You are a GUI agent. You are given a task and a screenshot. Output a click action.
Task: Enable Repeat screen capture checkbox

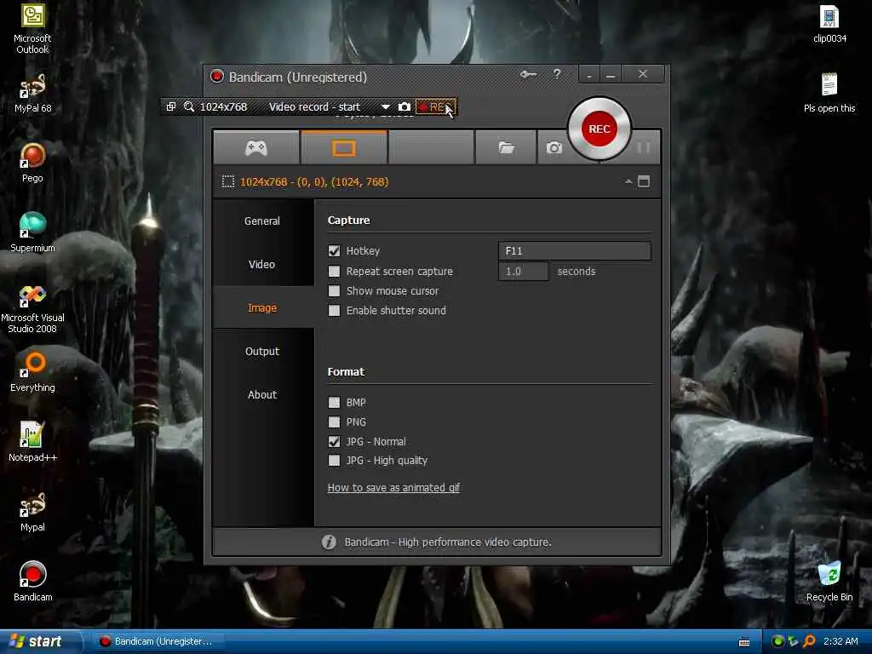click(x=334, y=272)
